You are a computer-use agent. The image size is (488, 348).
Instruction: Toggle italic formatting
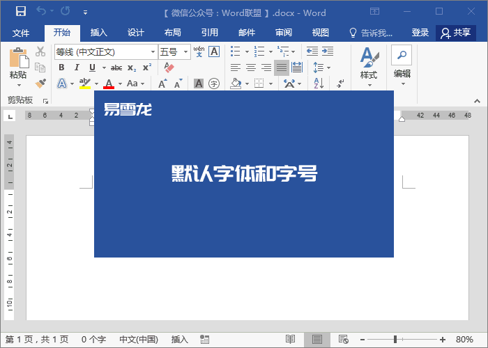pos(77,68)
